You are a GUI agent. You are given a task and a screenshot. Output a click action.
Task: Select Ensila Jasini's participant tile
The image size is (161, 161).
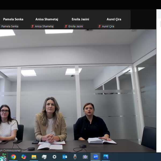[80, 19]
